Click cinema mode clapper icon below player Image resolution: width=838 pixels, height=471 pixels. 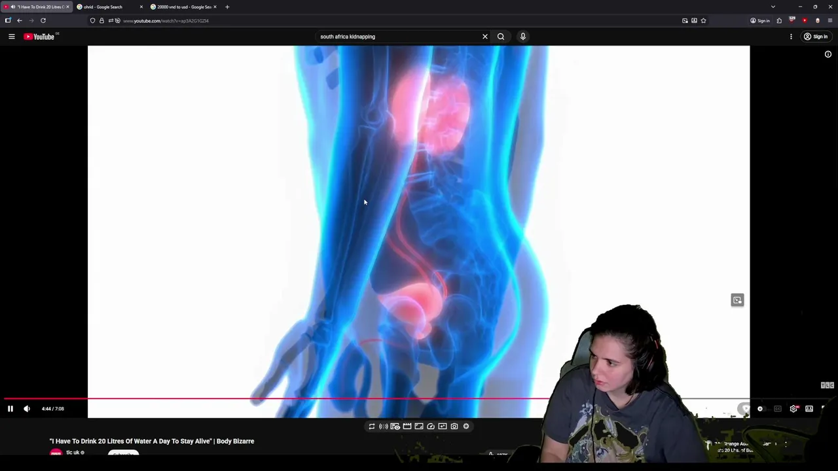[407, 427]
